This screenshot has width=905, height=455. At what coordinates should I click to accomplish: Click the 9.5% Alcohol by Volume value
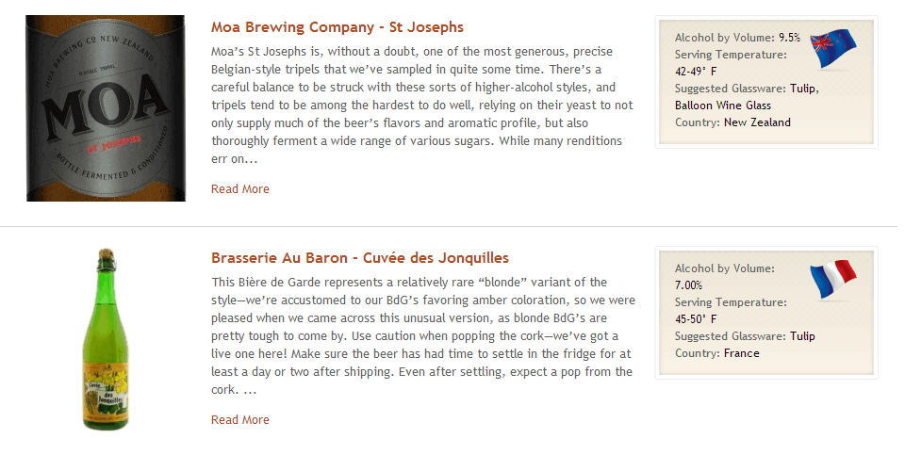(789, 38)
